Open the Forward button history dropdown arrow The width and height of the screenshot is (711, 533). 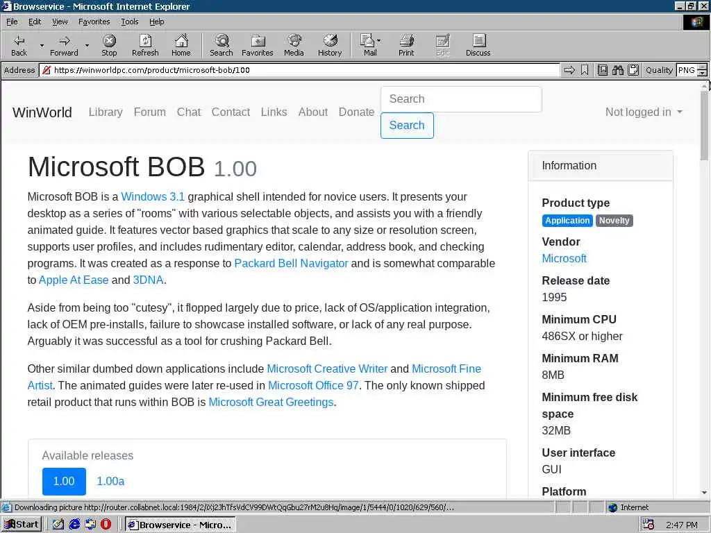point(87,45)
